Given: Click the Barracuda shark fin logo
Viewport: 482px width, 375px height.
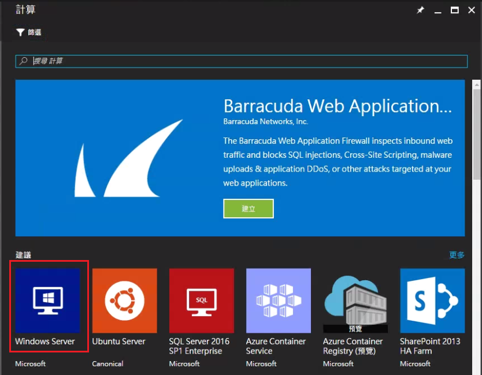Looking at the screenshot, I should tap(128, 158).
